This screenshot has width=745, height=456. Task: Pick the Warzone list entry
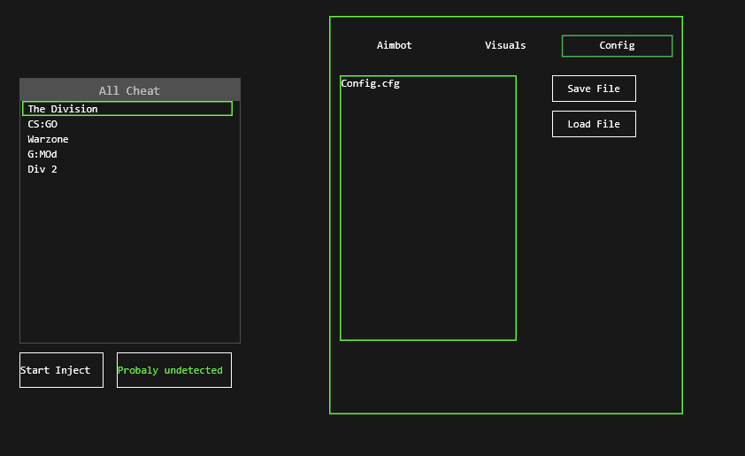[48, 139]
